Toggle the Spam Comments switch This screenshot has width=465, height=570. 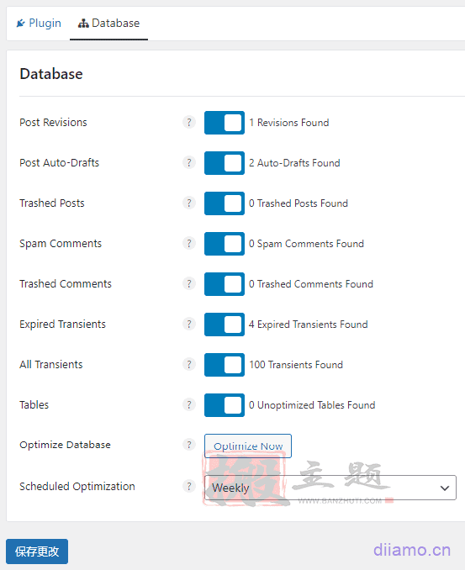coord(225,244)
